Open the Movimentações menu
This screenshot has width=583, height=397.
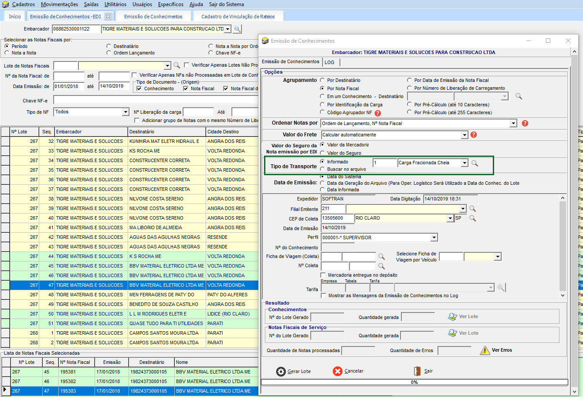coord(59,4)
